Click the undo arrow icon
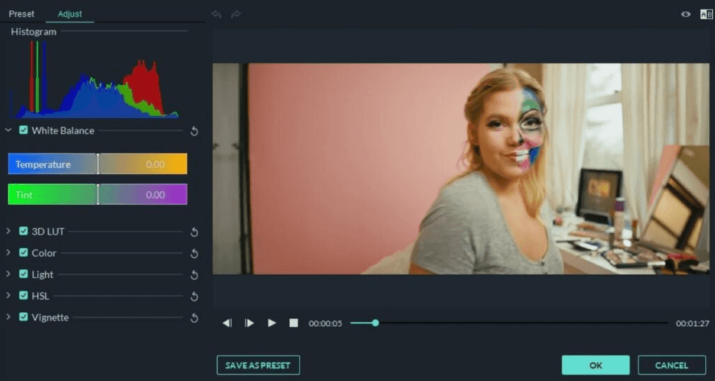Viewport: 715px width, 381px height. (x=217, y=15)
